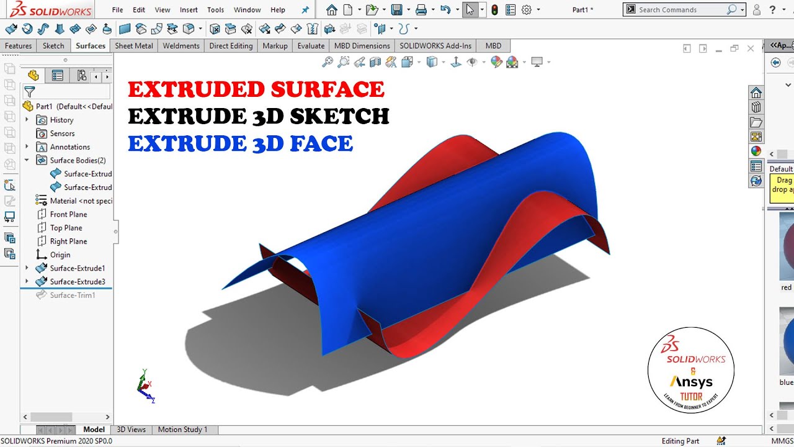Open the PropertyManager tab
The height and width of the screenshot is (447, 794).
(58, 76)
